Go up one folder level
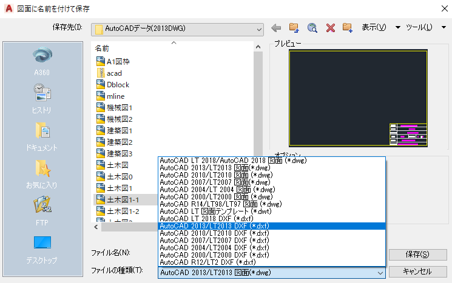Image resolution: width=452 pixels, height=283 pixels. [x=294, y=28]
